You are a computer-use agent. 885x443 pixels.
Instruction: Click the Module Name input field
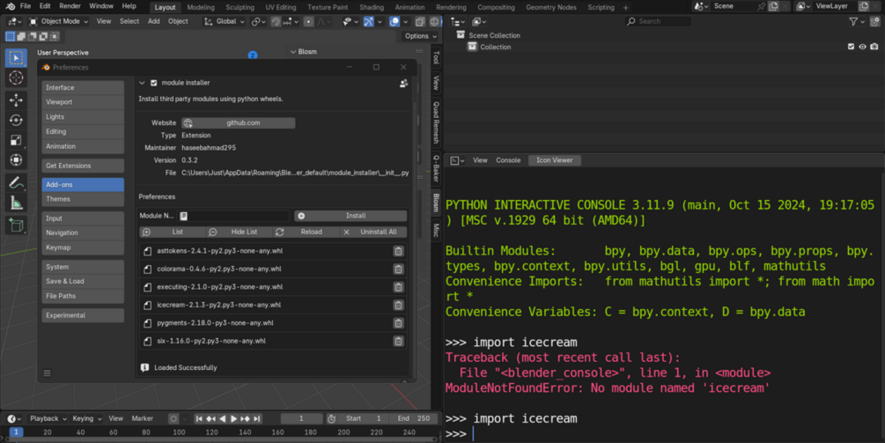(x=233, y=216)
